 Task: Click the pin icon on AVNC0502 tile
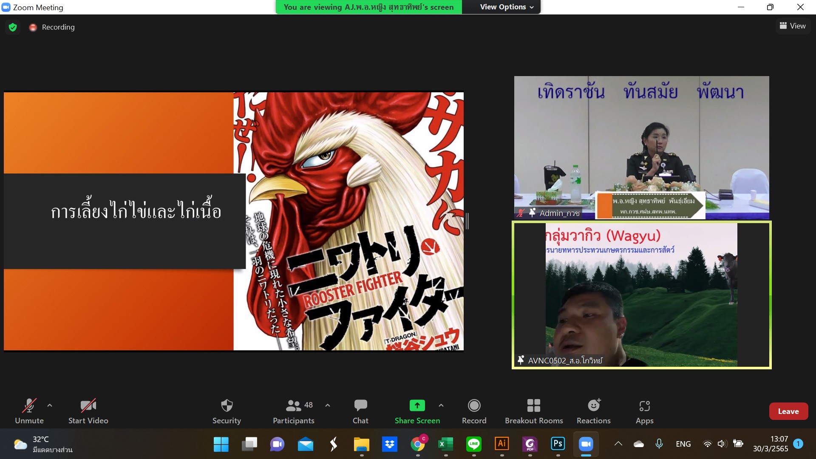pyautogui.click(x=521, y=360)
